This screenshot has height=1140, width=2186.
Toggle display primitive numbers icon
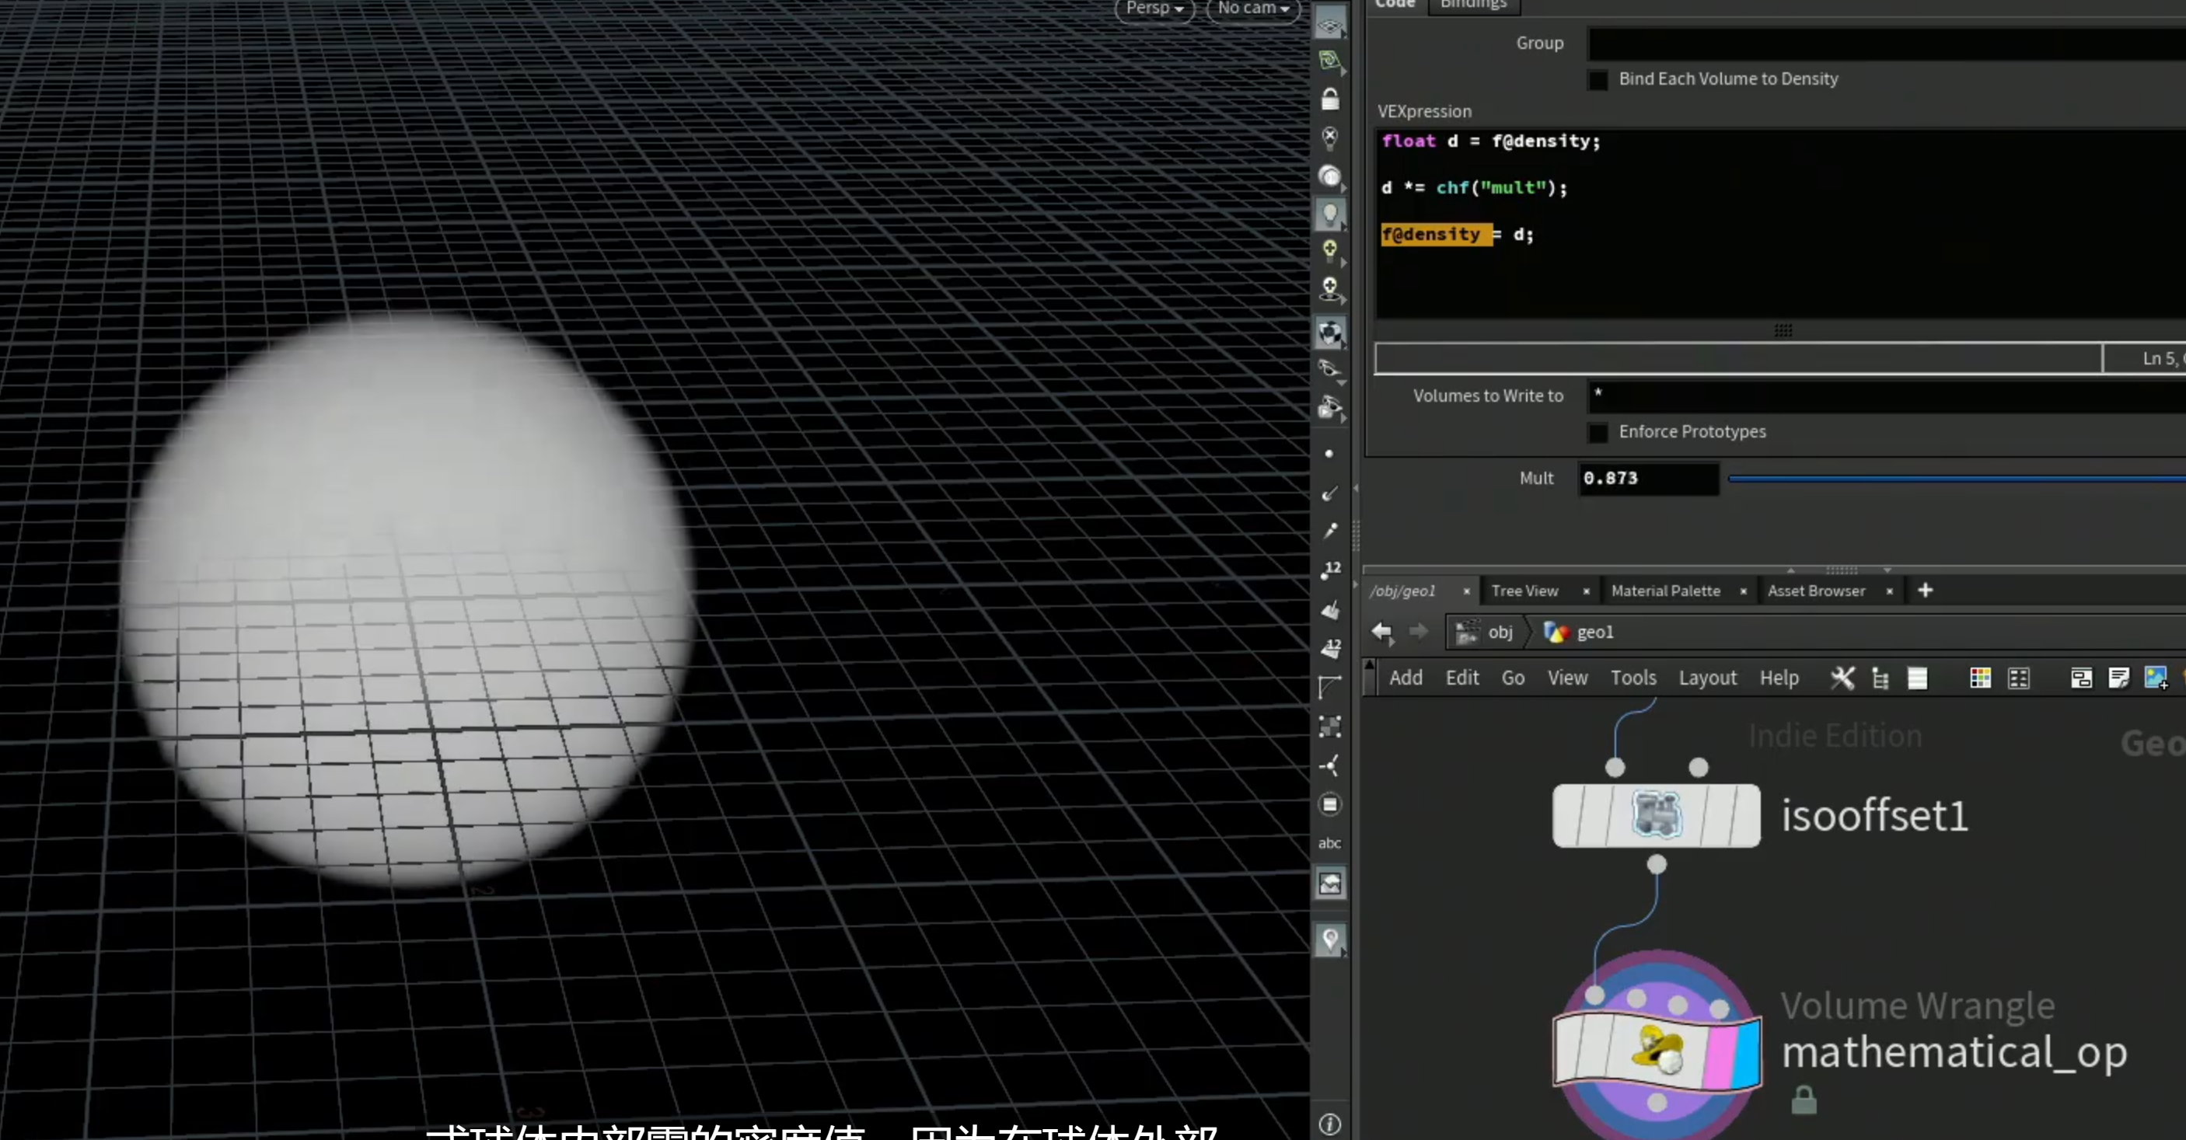point(1330,648)
